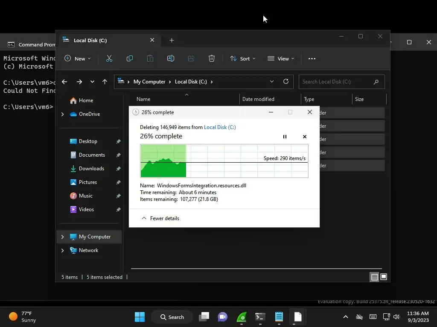Open the View dropdown
The image size is (437, 327).
(281, 59)
